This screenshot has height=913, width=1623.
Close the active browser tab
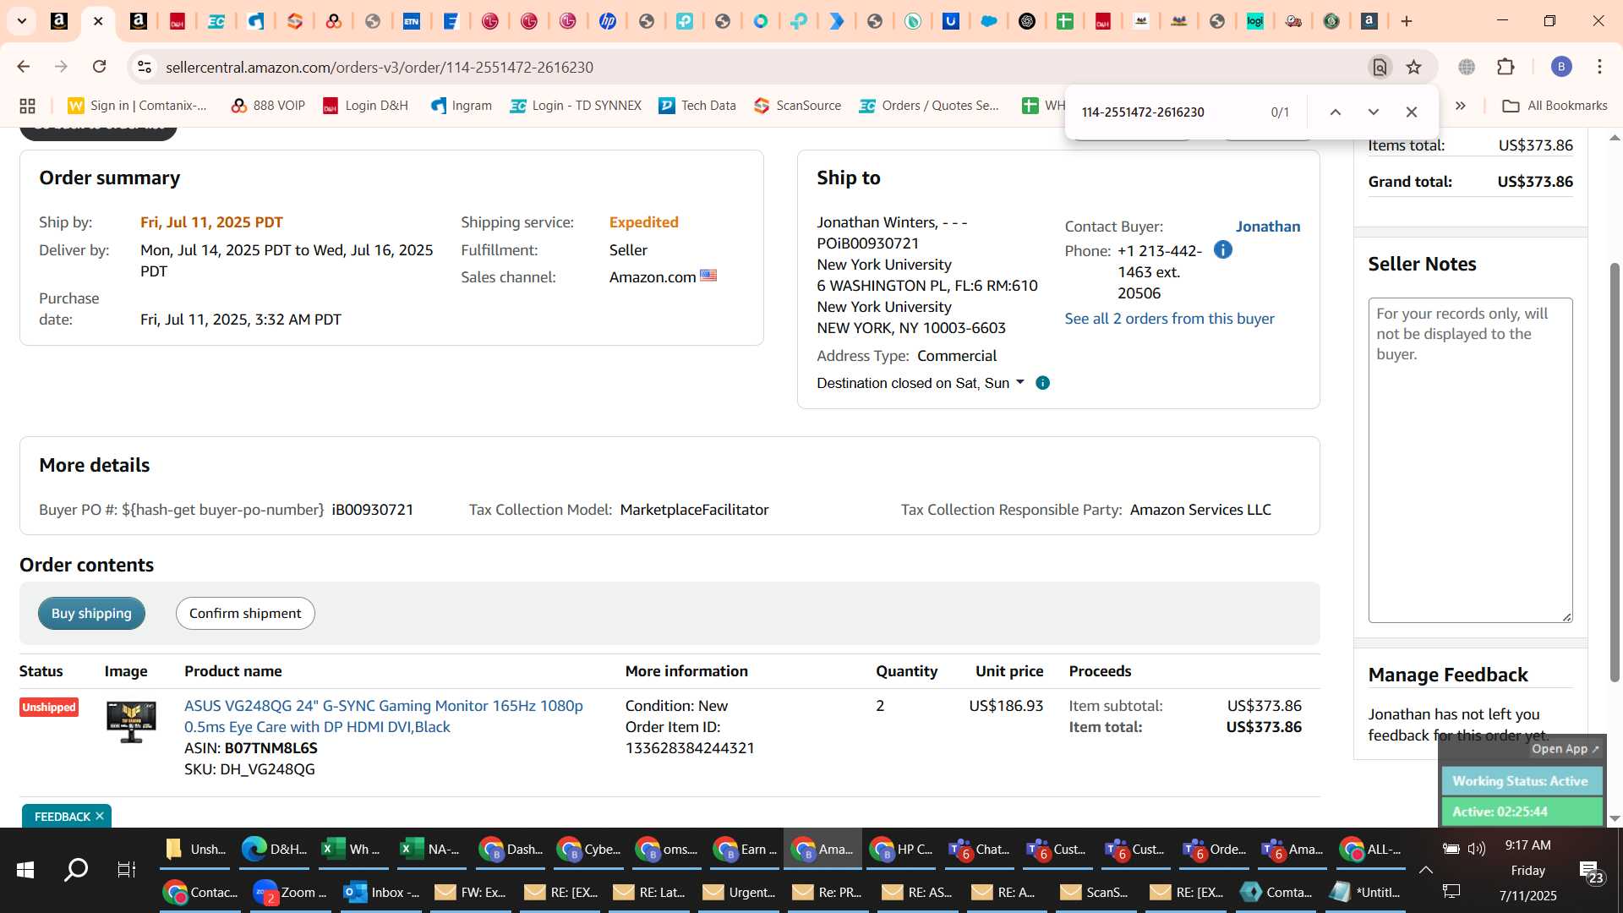[98, 21]
